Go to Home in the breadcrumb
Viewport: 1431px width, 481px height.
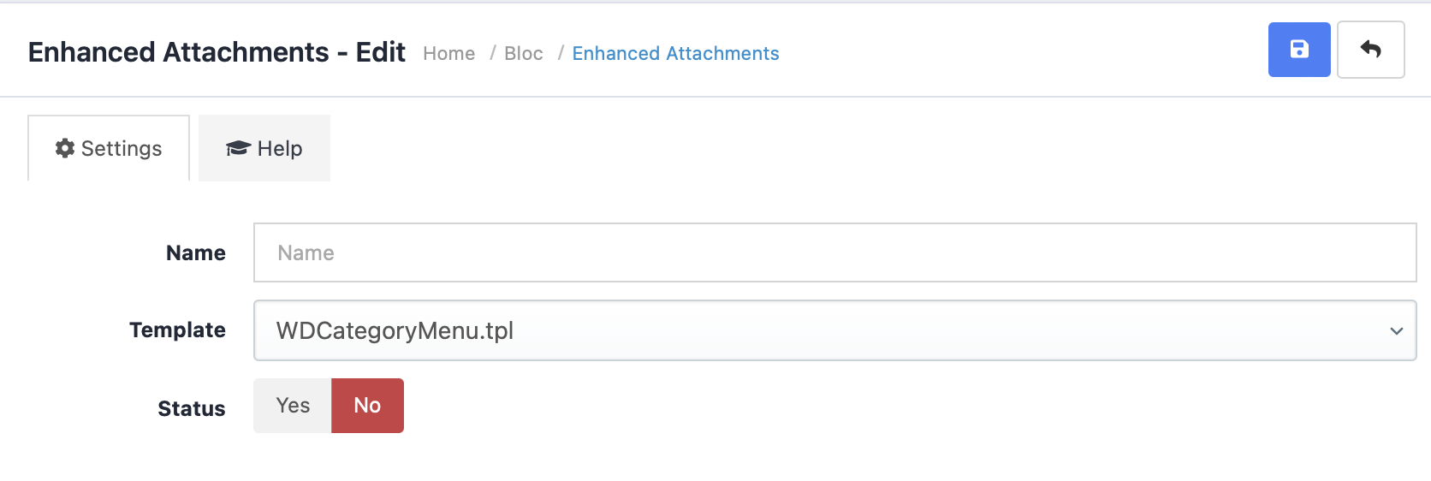(449, 53)
